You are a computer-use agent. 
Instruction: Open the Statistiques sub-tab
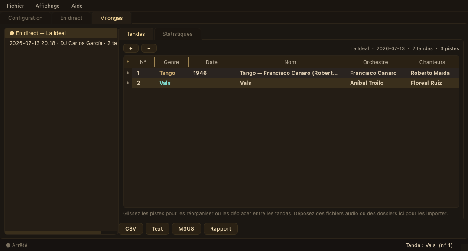point(177,34)
